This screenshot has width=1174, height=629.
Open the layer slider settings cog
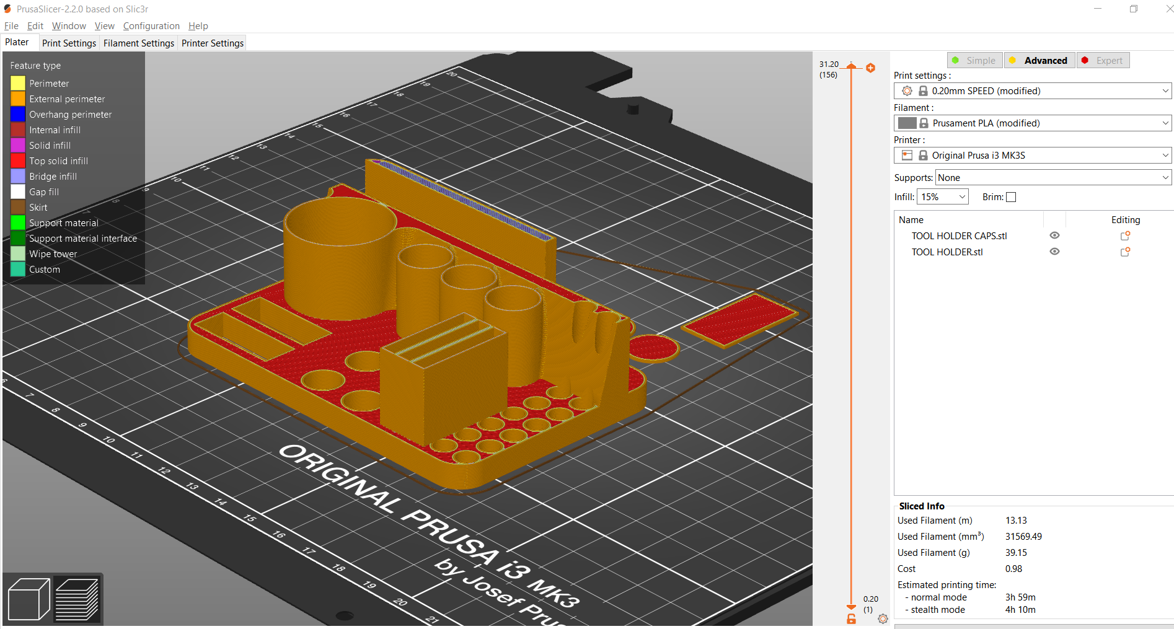click(883, 618)
